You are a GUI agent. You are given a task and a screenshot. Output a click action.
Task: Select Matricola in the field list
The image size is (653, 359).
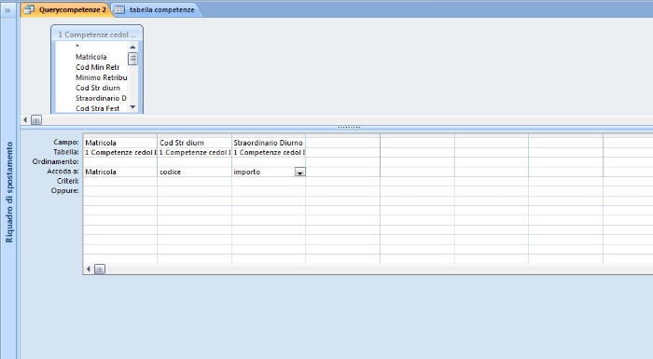coord(90,57)
